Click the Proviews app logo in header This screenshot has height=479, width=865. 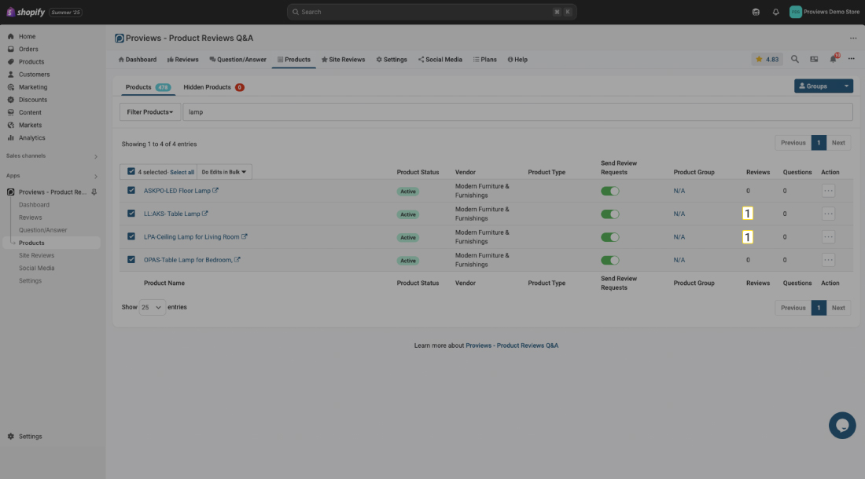coord(120,38)
